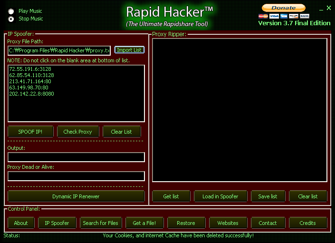
Task: Click Restore in Control Panel
Action: click(186, 223)
